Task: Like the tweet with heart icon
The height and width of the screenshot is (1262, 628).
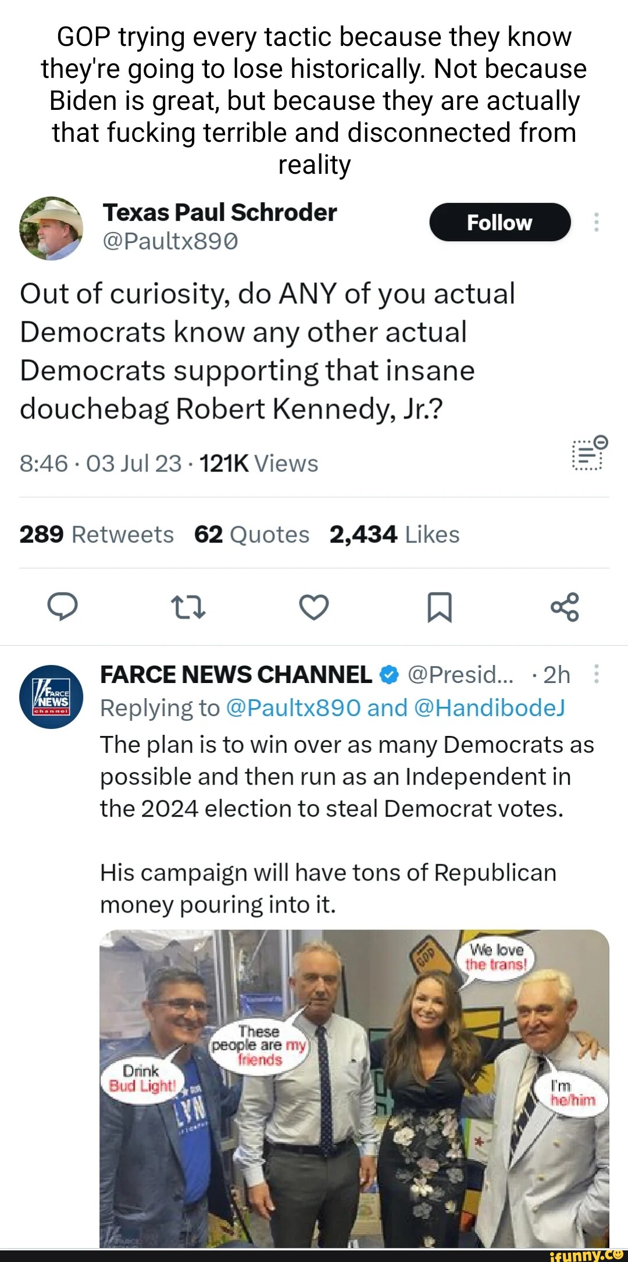Action: tap(314, 607)
